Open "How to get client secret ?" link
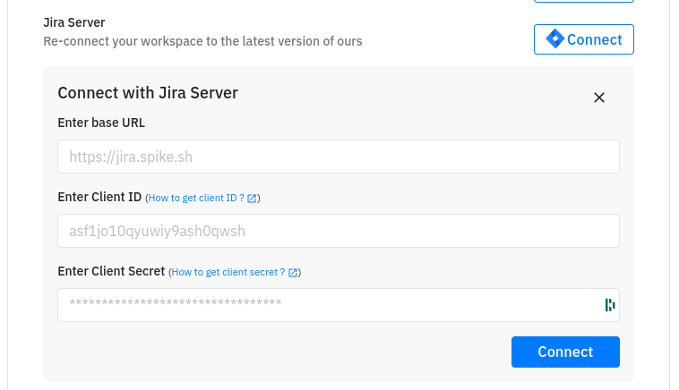This screenshot has width=679, height=390. (228, 272)
